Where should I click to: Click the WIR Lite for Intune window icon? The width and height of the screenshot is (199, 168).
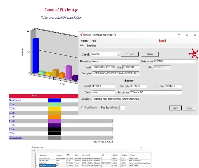33,147
